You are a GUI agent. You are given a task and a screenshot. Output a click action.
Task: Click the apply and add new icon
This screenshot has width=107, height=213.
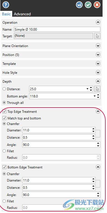79,5
